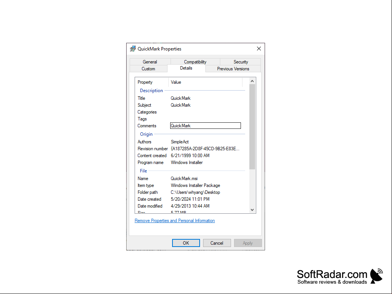392x294 pixels.
Task: Click the Origin group heading
Action: [x=146, y=134]
